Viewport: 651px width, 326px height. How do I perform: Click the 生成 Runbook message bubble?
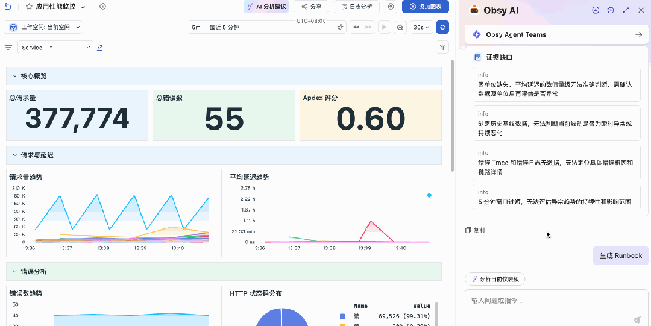point(621,256)
